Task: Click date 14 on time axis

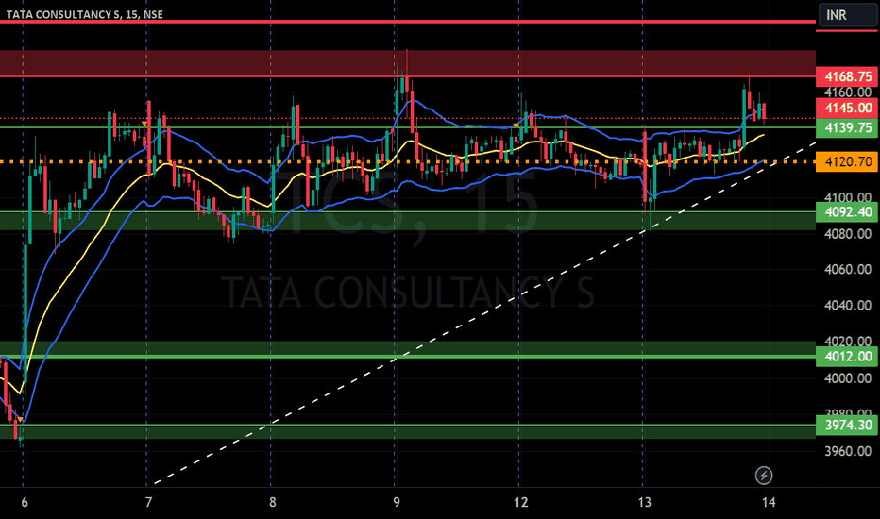Action: 769,502
